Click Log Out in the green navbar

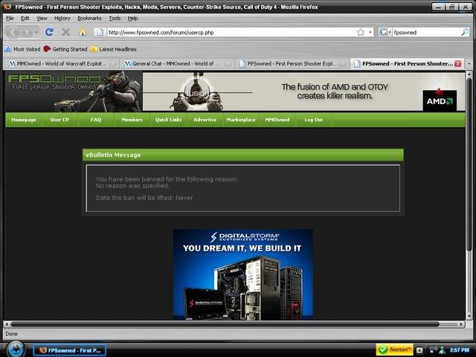314,120
